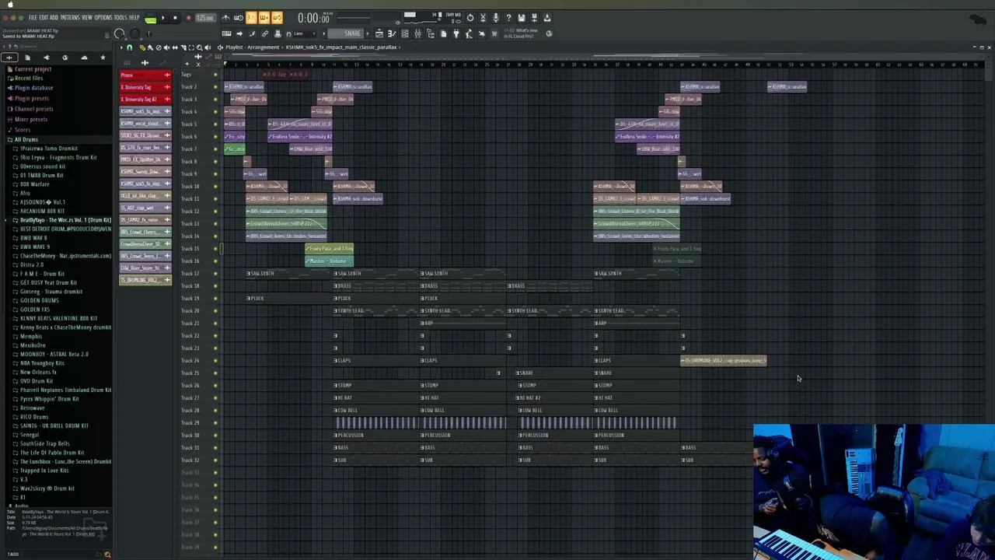
Task: Toggle the Browser panel icon
Action: pyautogui.click(x=431, y=33)
